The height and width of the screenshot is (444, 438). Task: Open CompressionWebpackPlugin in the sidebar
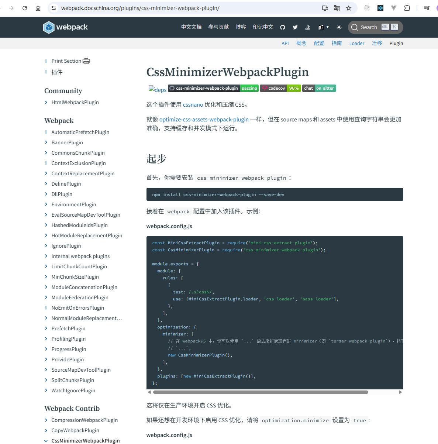point(85,420)
